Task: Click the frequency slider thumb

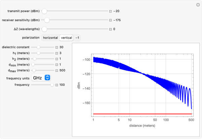Action: (52, 85)
